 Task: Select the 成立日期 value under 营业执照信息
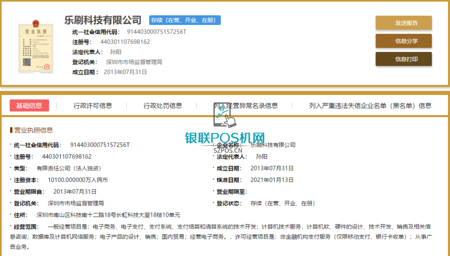click(x=272, y=168)
